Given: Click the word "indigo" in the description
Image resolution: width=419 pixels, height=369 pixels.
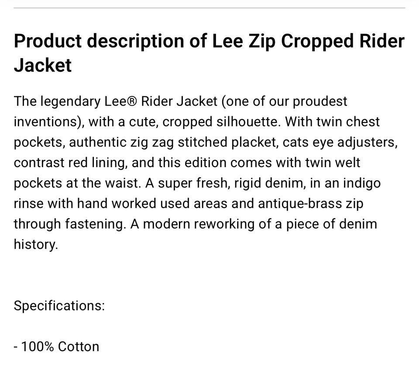Looking at the screenshot, I should pos(362,184).
